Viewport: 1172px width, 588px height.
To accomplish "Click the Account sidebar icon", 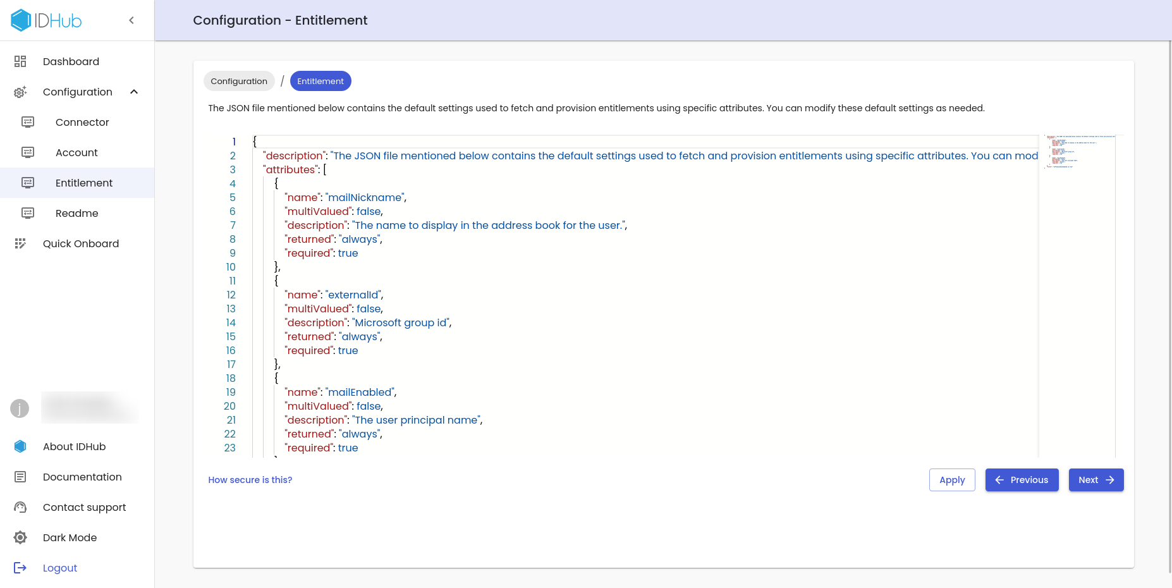I will [x=28, y=152].
